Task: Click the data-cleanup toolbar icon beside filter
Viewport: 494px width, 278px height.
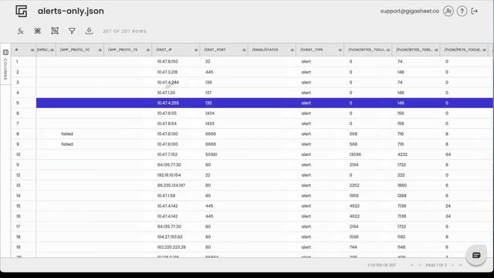Action: [x=55, y=31]
